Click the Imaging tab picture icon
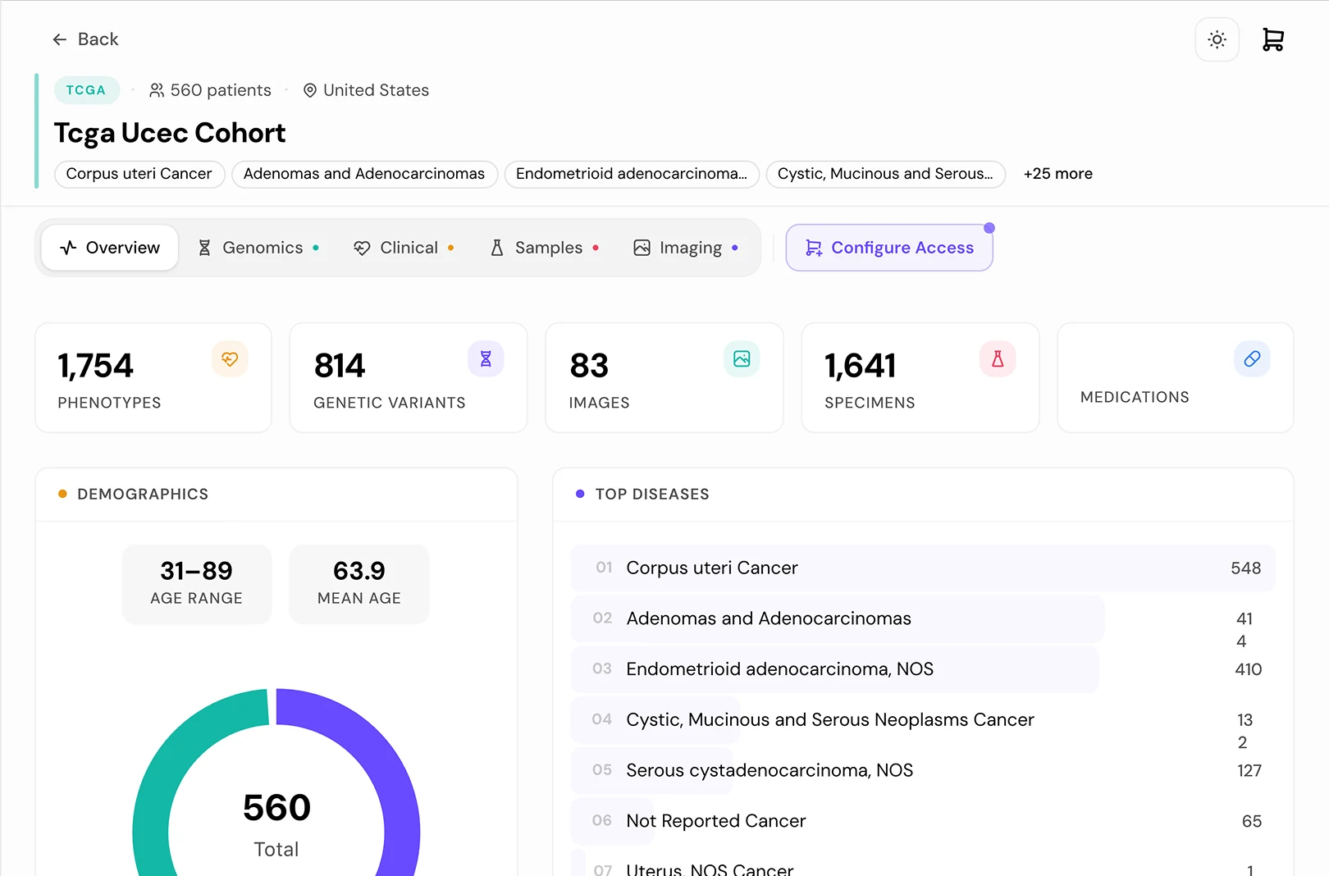The width and height of the screenshot is (1329, 876). [642, 248]
